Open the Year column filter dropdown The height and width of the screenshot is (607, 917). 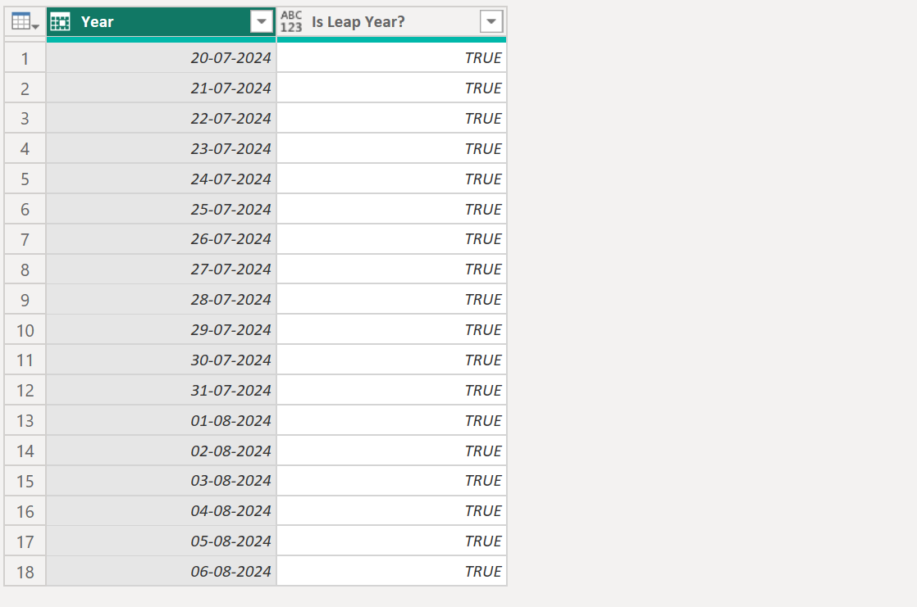pyautogui.click(x=262, y=22)
